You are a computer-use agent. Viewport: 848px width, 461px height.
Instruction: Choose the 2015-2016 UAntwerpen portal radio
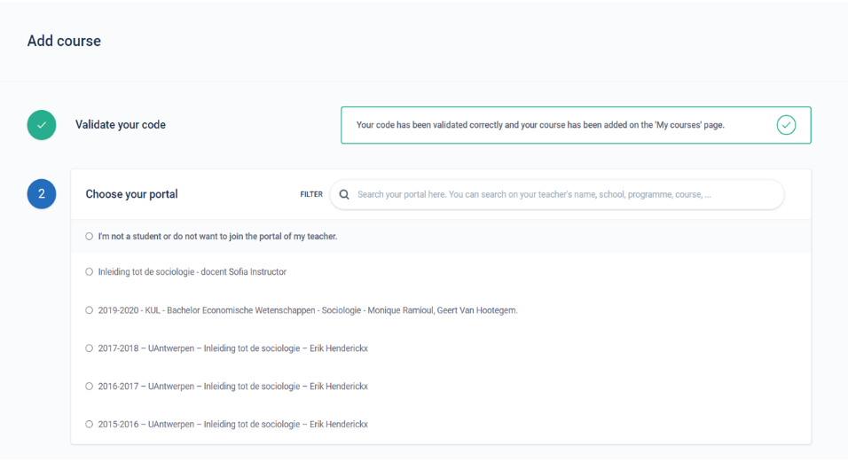pos(90,425)
